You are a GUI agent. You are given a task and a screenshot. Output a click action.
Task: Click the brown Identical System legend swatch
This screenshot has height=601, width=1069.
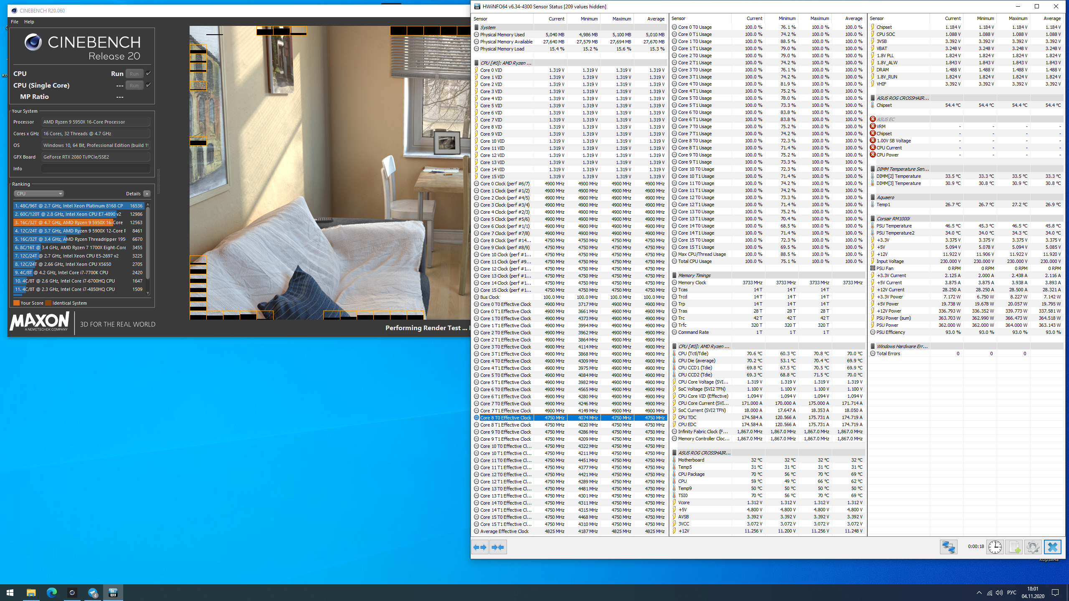point(48,303)
